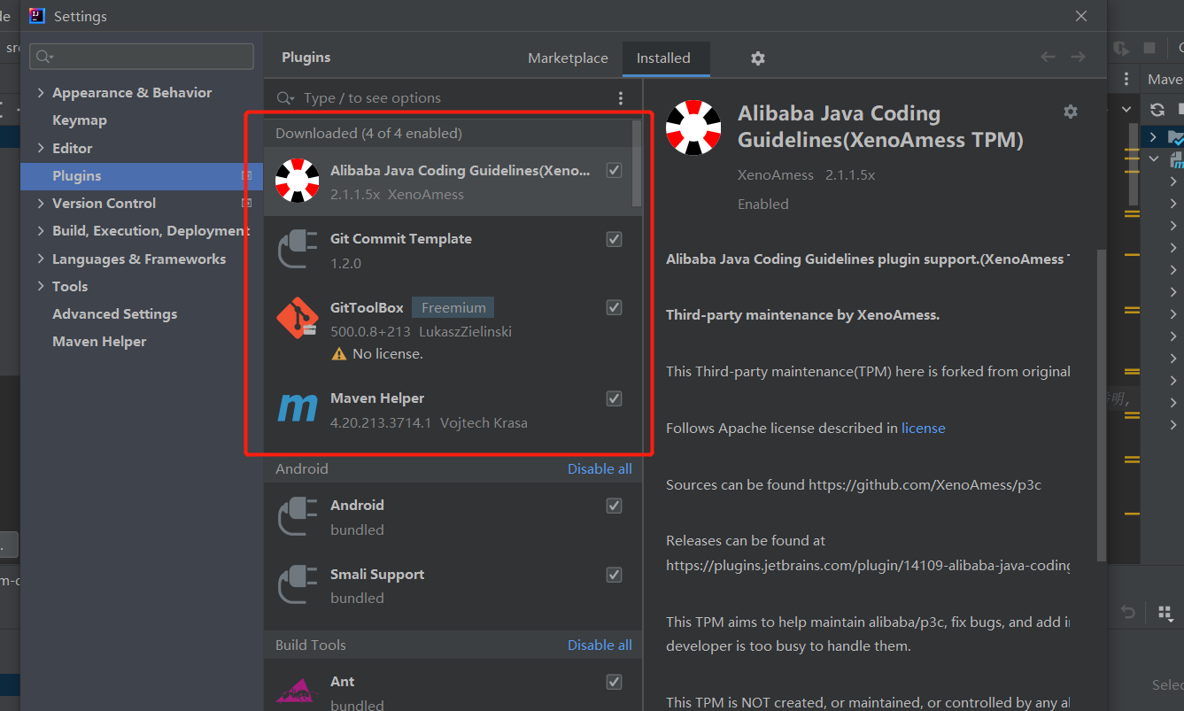Click the project-level icon on Version Control row

(247, 204)
